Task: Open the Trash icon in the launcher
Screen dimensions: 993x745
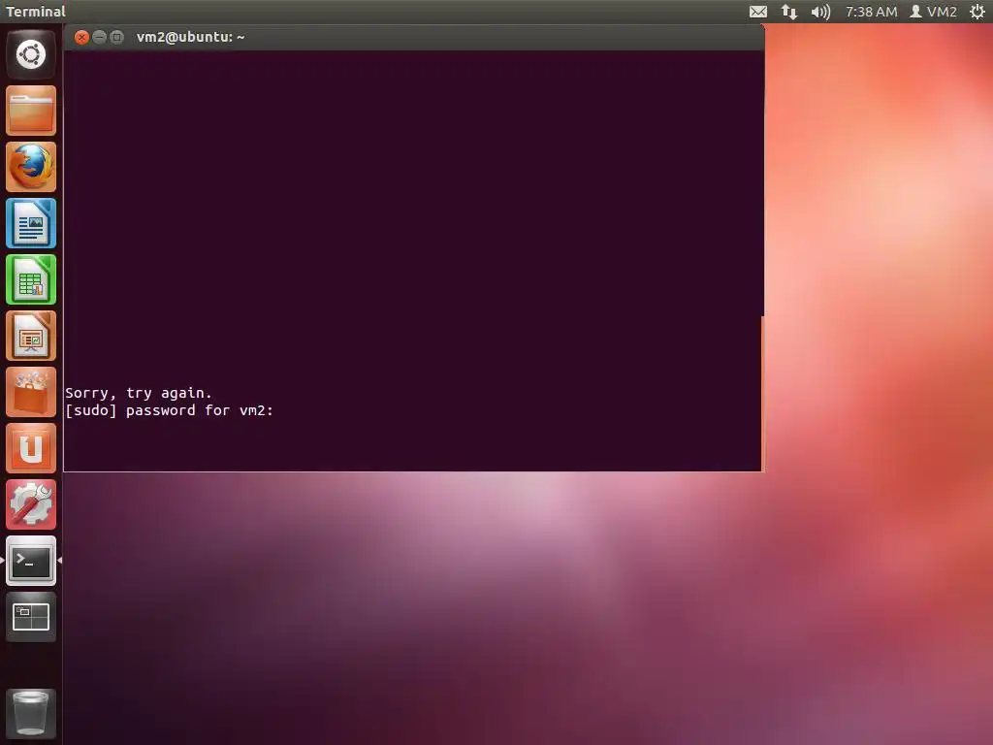Action: (x=31, y=713)
